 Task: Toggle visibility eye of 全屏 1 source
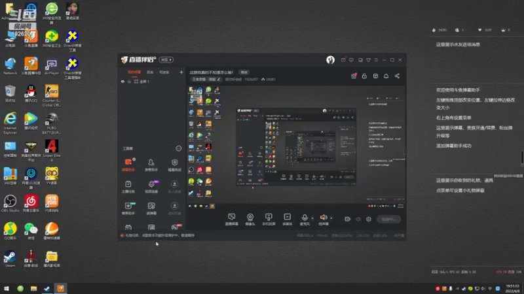pyautogui.click(x=122, y=81)
